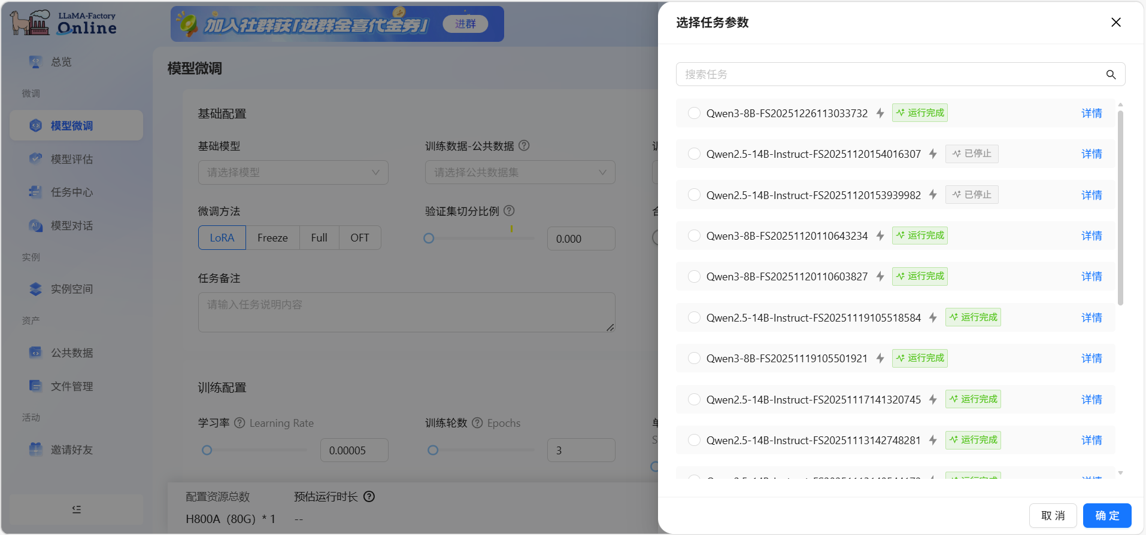
Task: Click the 训练轮数 Epochs slider handle
Action: pyautogui.click(x=433, y=450)
